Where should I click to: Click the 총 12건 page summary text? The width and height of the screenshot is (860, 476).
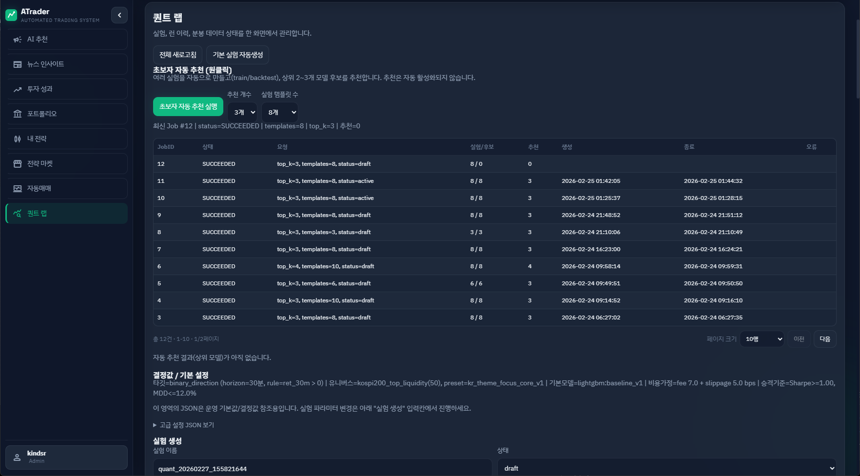coord(186,339)
